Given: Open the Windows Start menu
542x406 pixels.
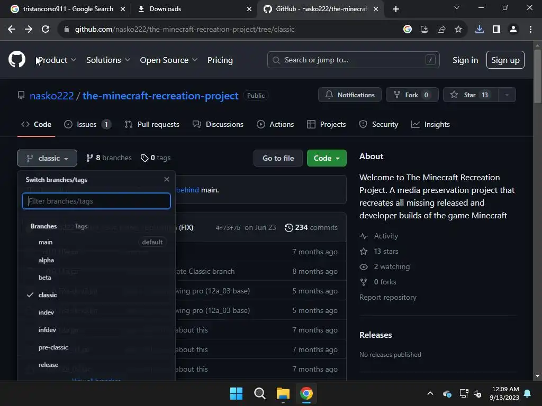Looking at the screenshot, I should click(x=237, y=393).
